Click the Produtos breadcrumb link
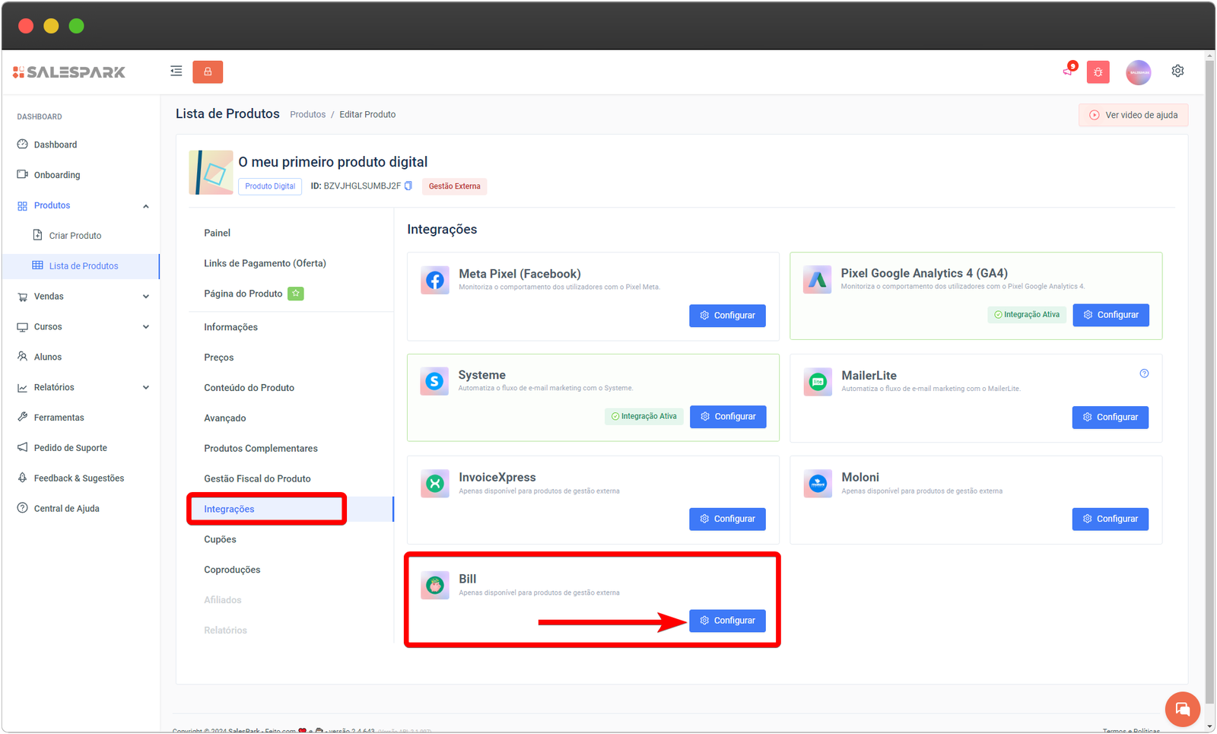The image size is (1217, 734). (x=307, y=115)
